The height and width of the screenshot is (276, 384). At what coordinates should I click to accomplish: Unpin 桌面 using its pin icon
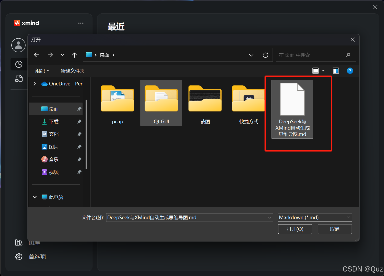click(79, 109)
